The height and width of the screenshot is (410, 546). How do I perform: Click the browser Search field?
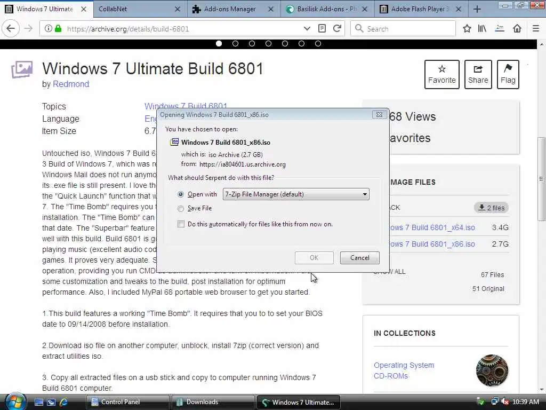[403, 29]
